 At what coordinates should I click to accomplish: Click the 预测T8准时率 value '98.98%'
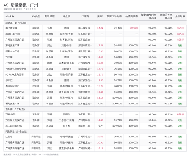coord(118,63)
